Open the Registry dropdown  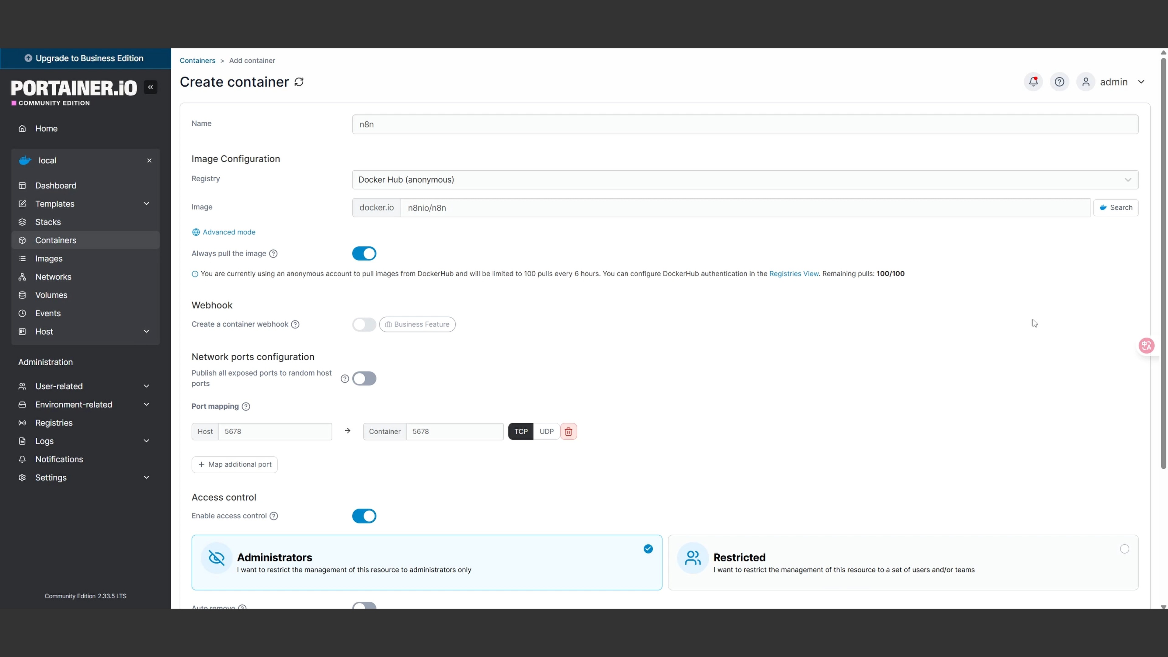pyautogui.click(x=745, y=179)
